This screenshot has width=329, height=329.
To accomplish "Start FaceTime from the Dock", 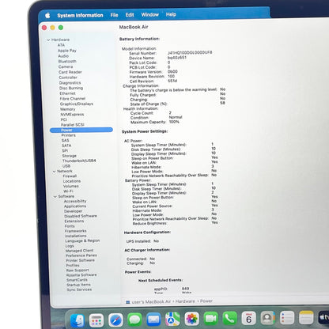I will click(x=210, y=319).
